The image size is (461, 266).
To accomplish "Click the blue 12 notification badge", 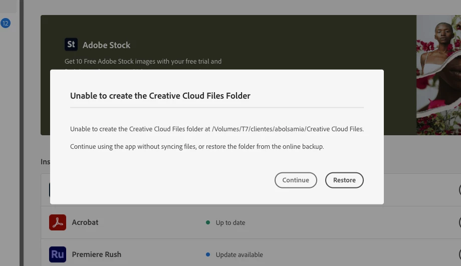I will click(6, 23).
